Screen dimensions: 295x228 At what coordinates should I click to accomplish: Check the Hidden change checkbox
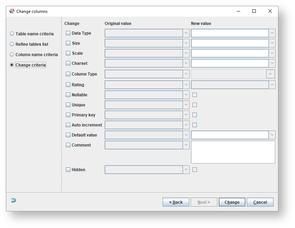tap(68, 170)
